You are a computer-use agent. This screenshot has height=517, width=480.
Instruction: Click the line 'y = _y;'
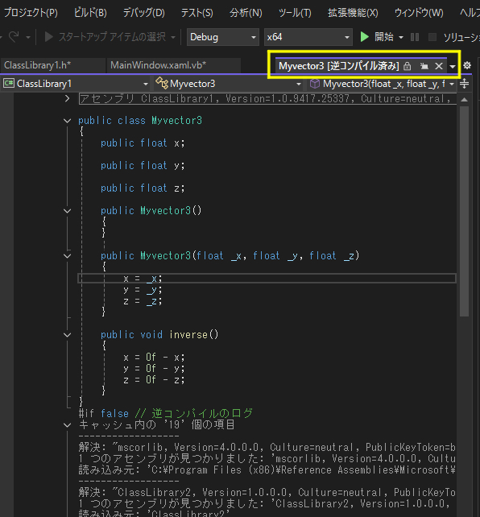tap(143, 290)
